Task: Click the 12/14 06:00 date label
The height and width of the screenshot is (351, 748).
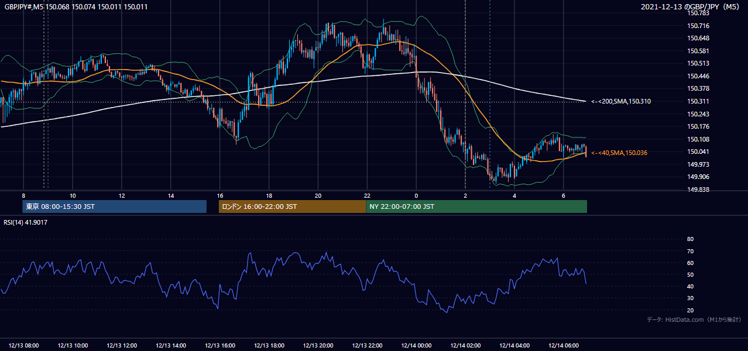Action: pos(564,345)
